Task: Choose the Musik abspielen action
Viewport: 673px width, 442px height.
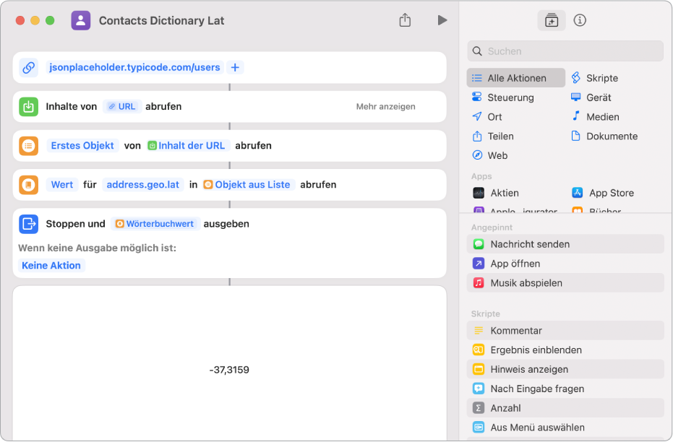Action: [x=565, y=283]
